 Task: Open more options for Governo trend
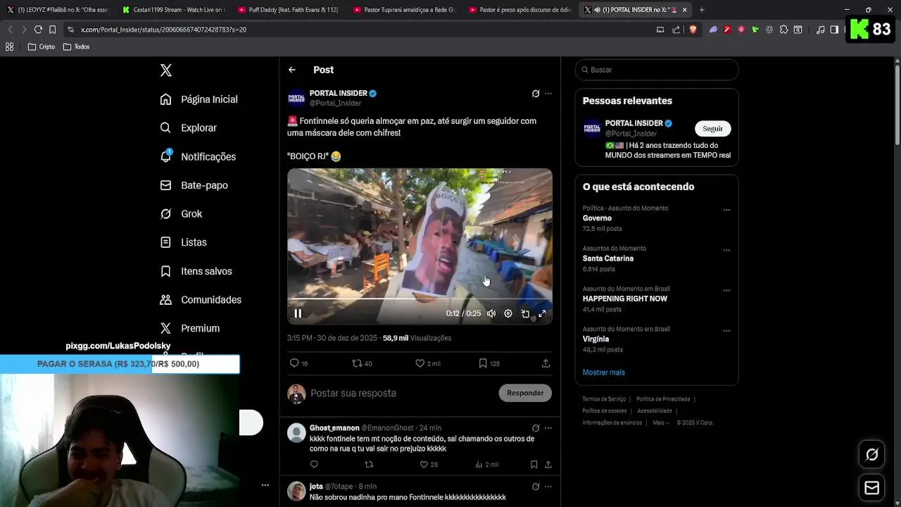tap(726, 210)
